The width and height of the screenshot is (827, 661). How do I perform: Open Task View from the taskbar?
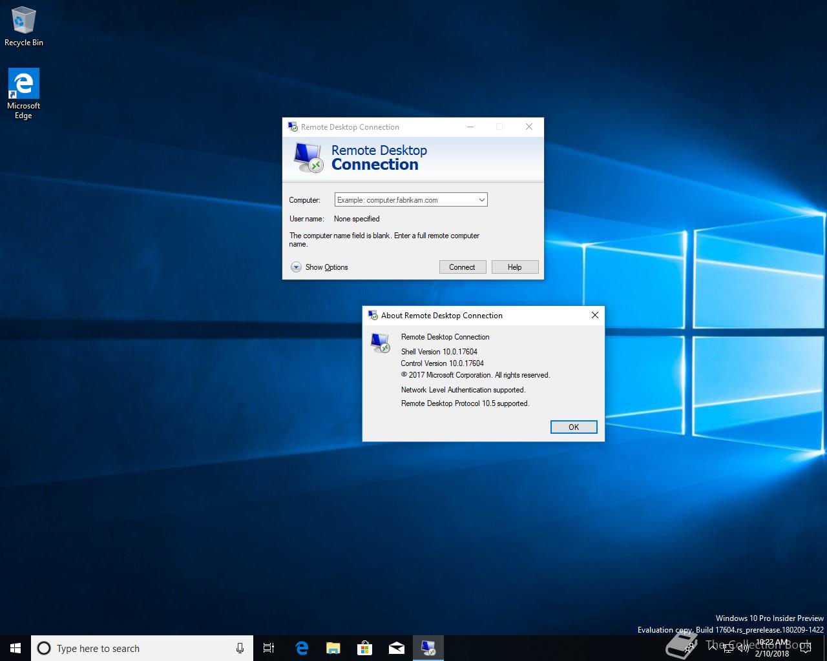point(269,648)
